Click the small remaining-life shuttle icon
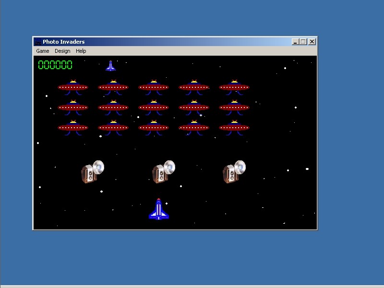384x288 pixels. [x=110, y=66]
